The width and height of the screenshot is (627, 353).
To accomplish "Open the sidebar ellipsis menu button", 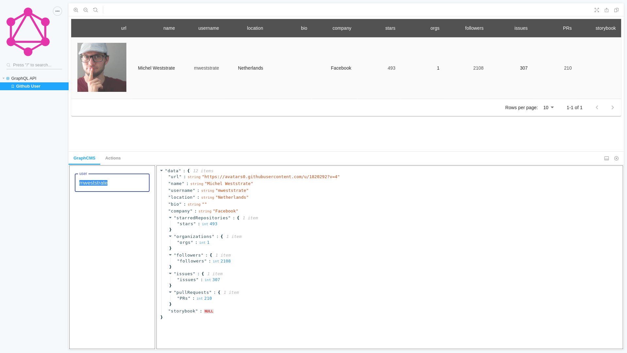I will (57, 11).
